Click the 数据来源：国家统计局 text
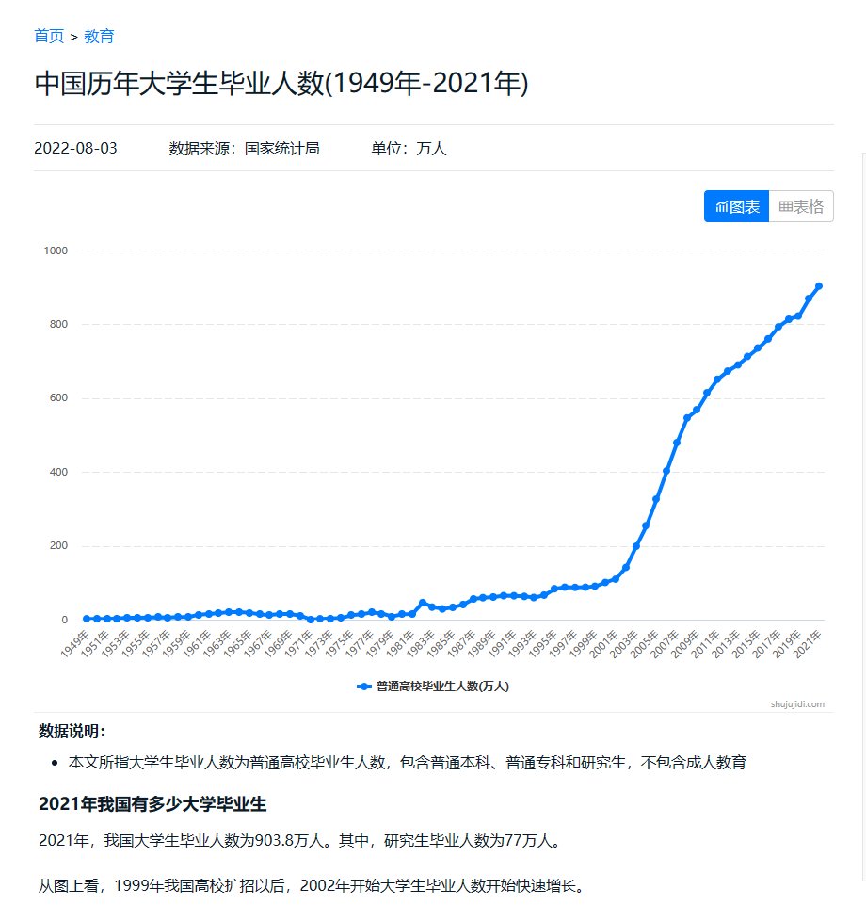 click(244, 148)
